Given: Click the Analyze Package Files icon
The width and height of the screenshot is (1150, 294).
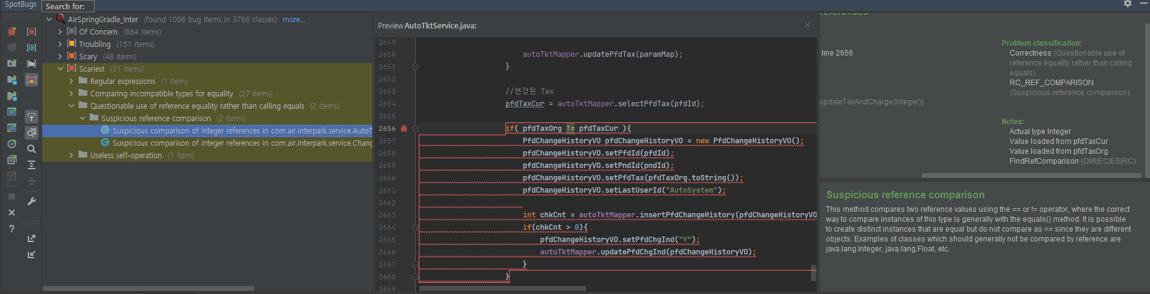Looking at the screenshot, I should [x=12, y=64].
